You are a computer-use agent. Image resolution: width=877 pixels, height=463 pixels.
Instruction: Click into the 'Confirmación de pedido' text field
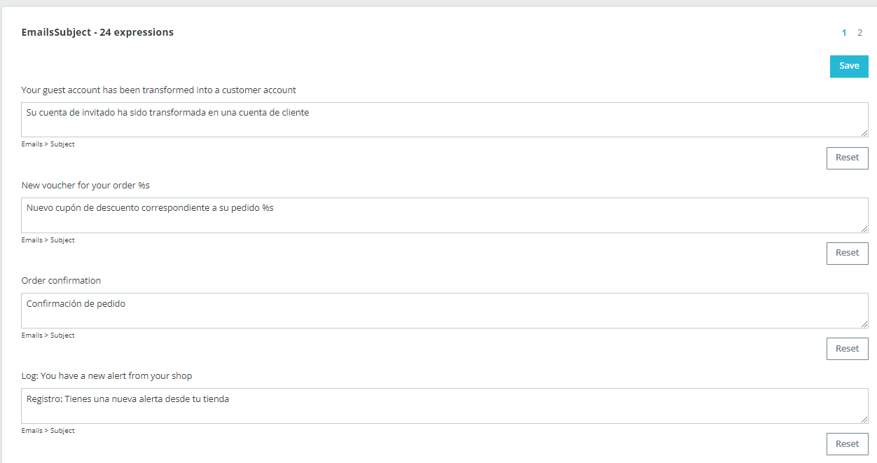(444, 310)
